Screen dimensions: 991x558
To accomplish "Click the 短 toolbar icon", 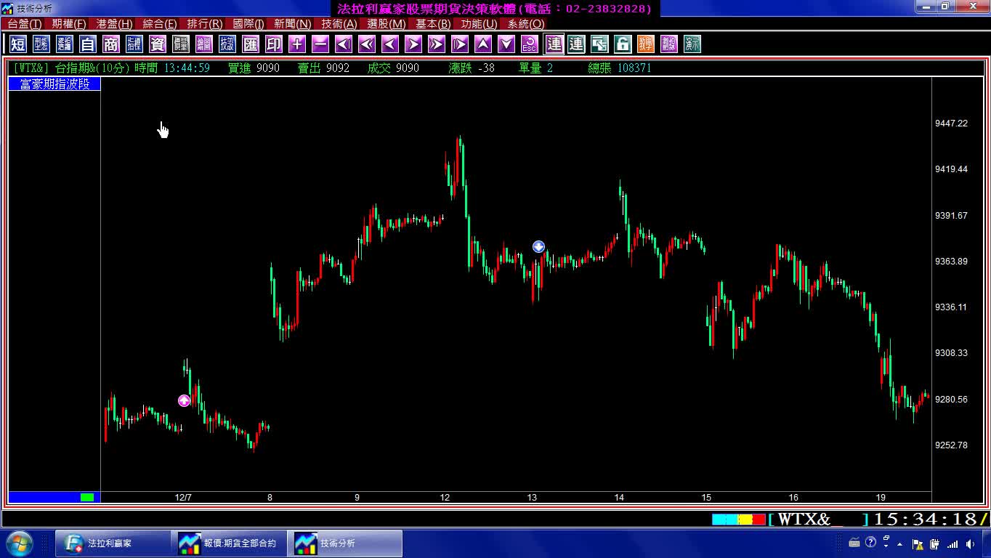I will (x=18, y=44).
